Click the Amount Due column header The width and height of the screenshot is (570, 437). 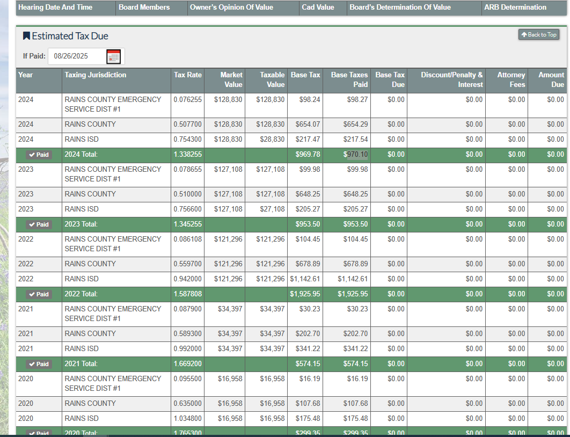[x=551, y=79]
